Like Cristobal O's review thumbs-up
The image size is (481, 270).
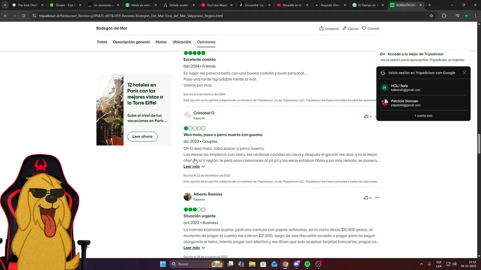point(366,116)
